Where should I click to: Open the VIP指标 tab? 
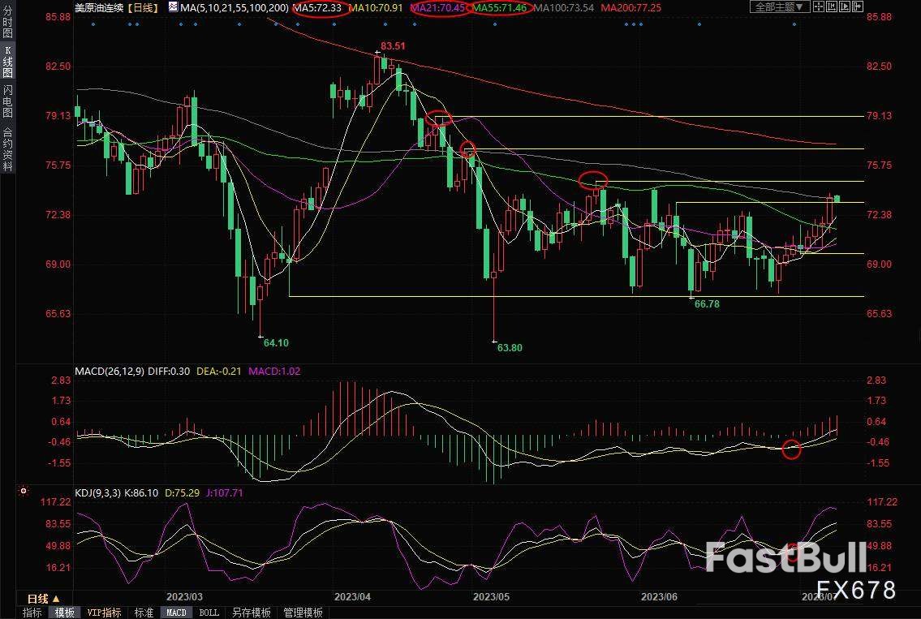104,613
